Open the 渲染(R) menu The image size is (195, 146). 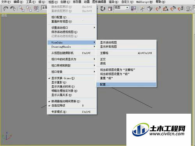pyautogui.click(x=113, y=2)
